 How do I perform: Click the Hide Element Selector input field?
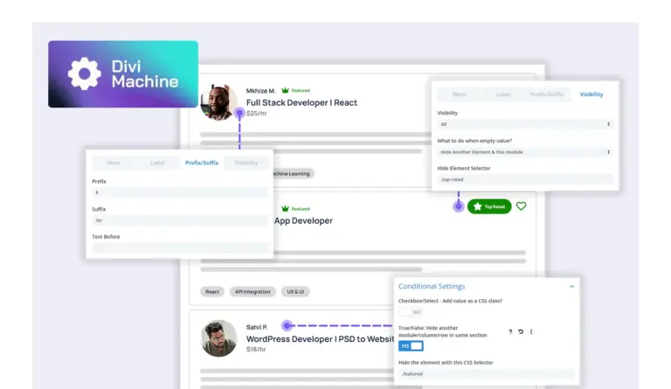[x=525, y=179]
